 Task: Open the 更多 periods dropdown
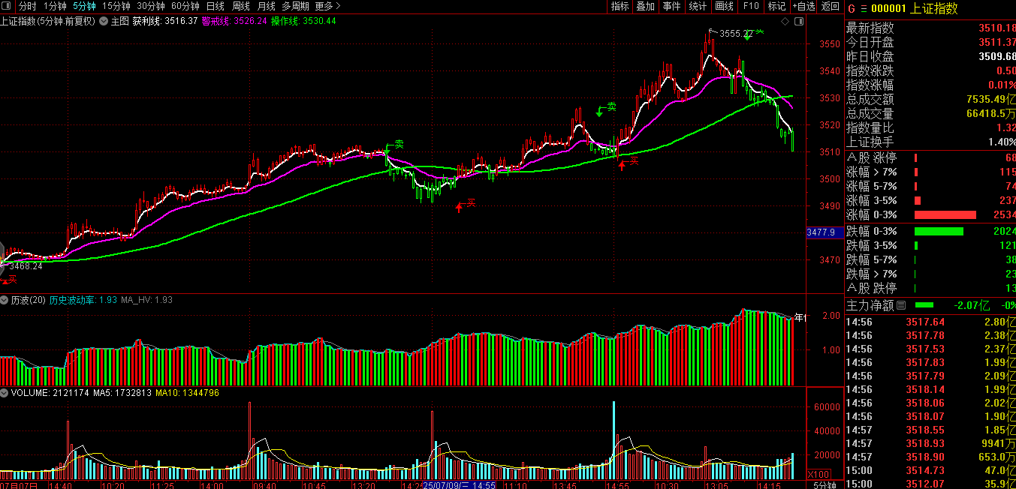point(328,6)
